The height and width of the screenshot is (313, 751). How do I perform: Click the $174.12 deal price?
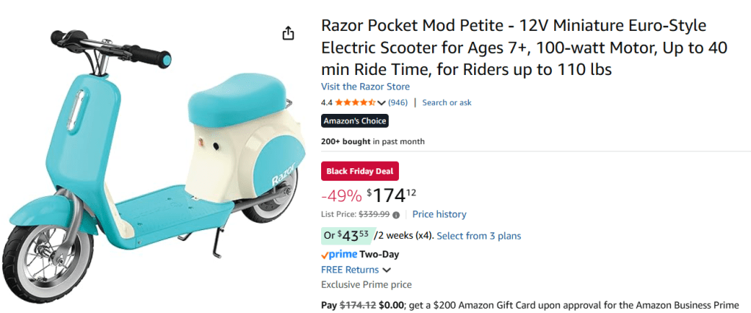(x=392, y=195)
